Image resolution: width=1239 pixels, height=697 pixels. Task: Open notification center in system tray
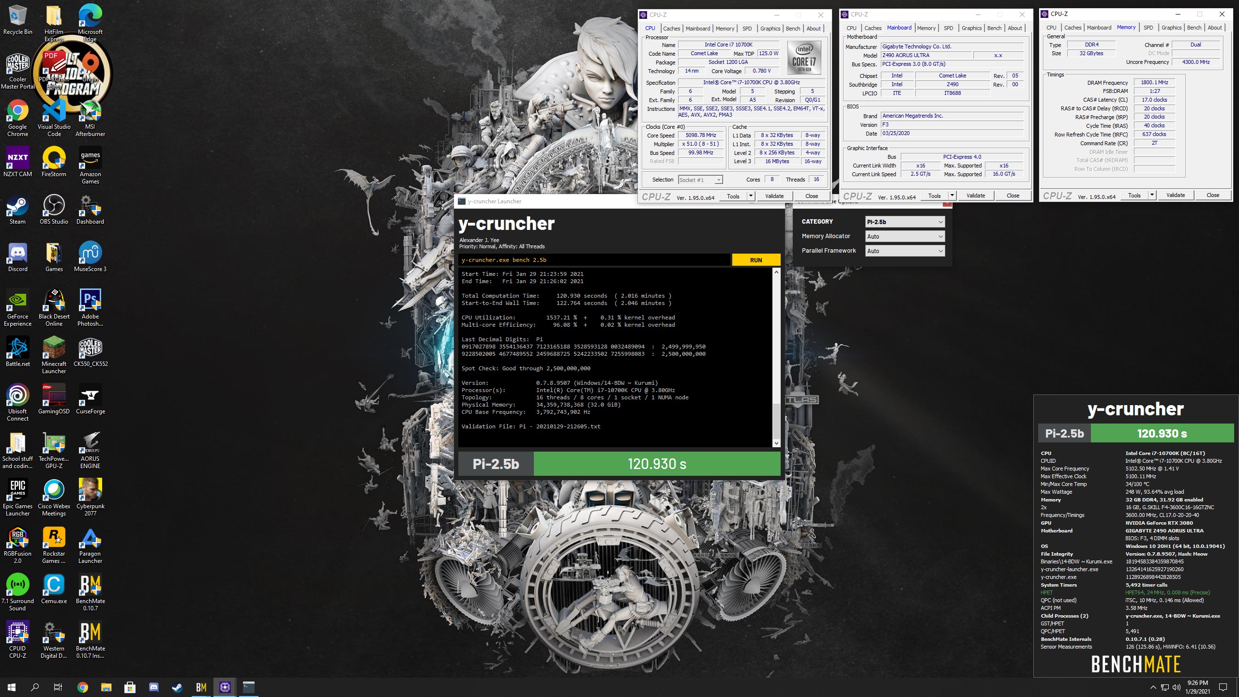click(x=1223, y=687)
